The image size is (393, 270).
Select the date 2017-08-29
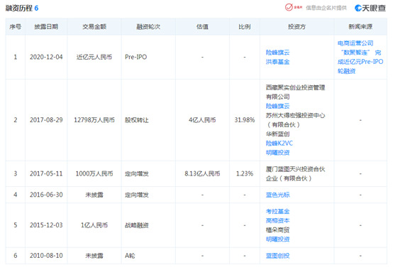(x=46, y=120)
